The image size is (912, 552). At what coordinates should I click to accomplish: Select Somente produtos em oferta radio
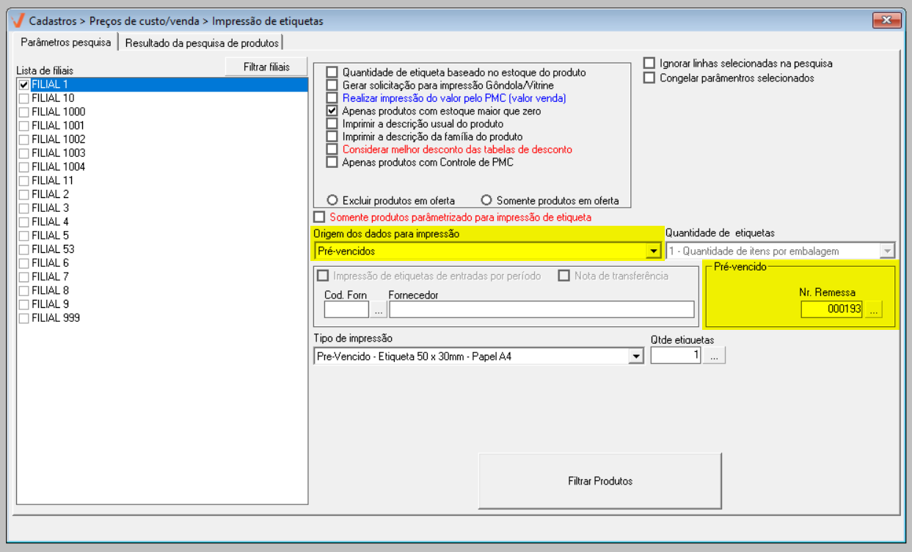(x=486, y=200)
